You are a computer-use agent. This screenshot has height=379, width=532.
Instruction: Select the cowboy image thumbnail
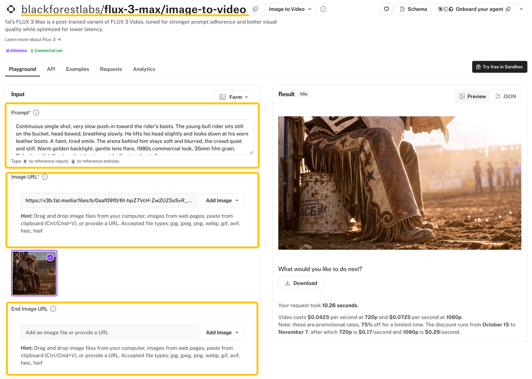click(x=34, y=273)
